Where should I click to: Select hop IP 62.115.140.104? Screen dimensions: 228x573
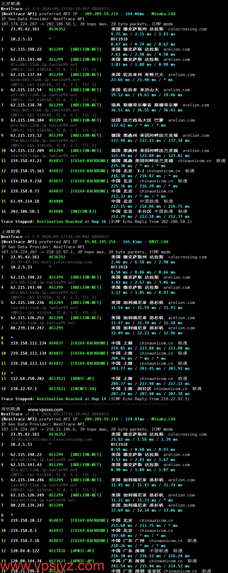click(x=28, y=120)
